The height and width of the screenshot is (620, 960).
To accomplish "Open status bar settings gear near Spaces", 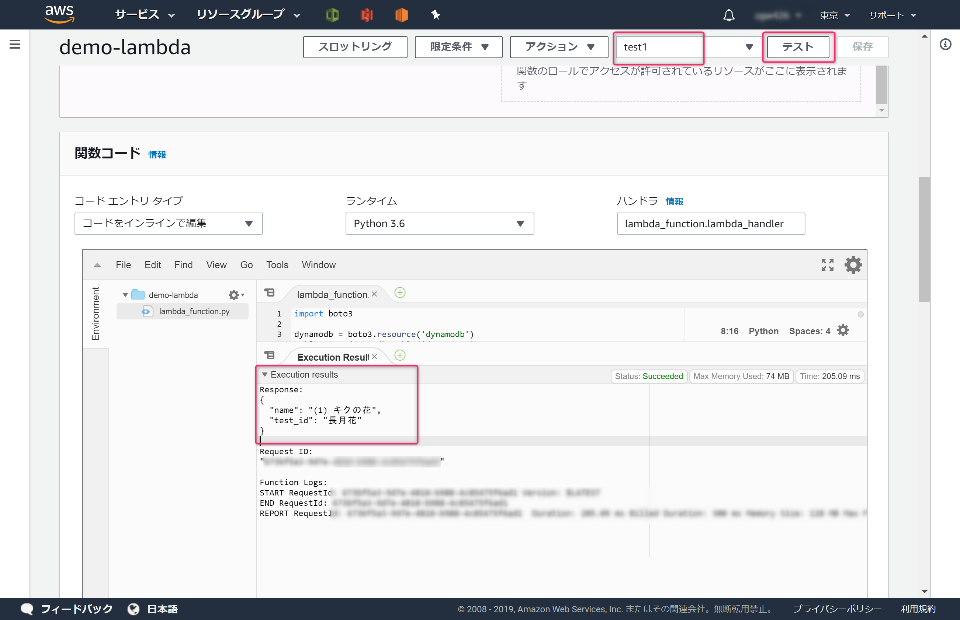I will (843, 330).
